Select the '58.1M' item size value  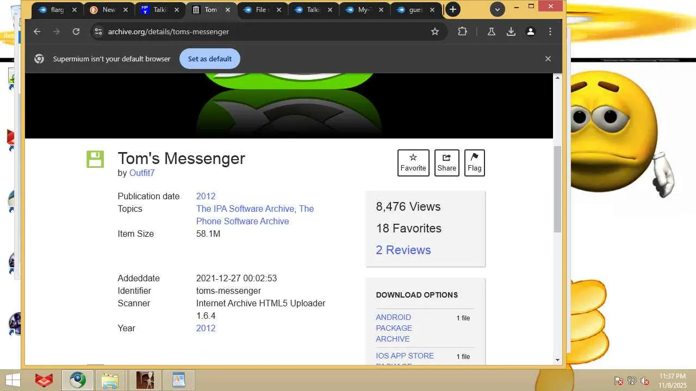[x=208, y=234]
